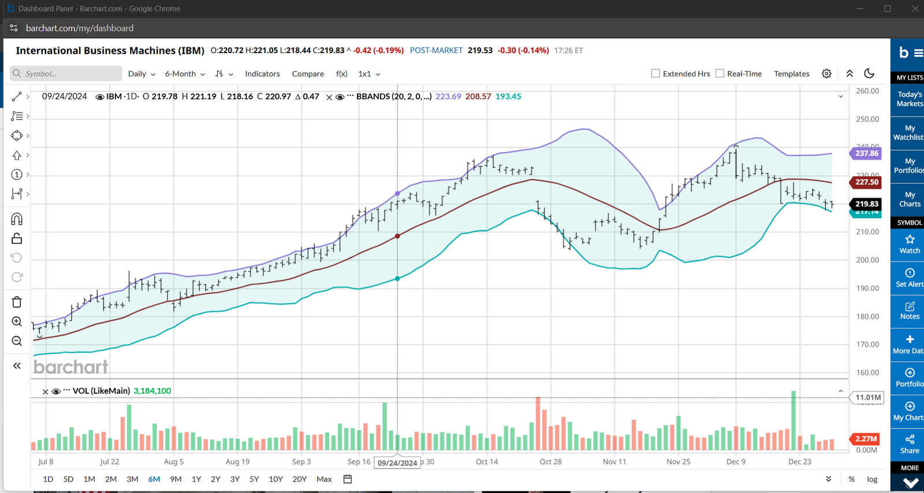Activate the magnet snap tool
924x493 pixels.
pyautogui.click(x=17, y=219)
